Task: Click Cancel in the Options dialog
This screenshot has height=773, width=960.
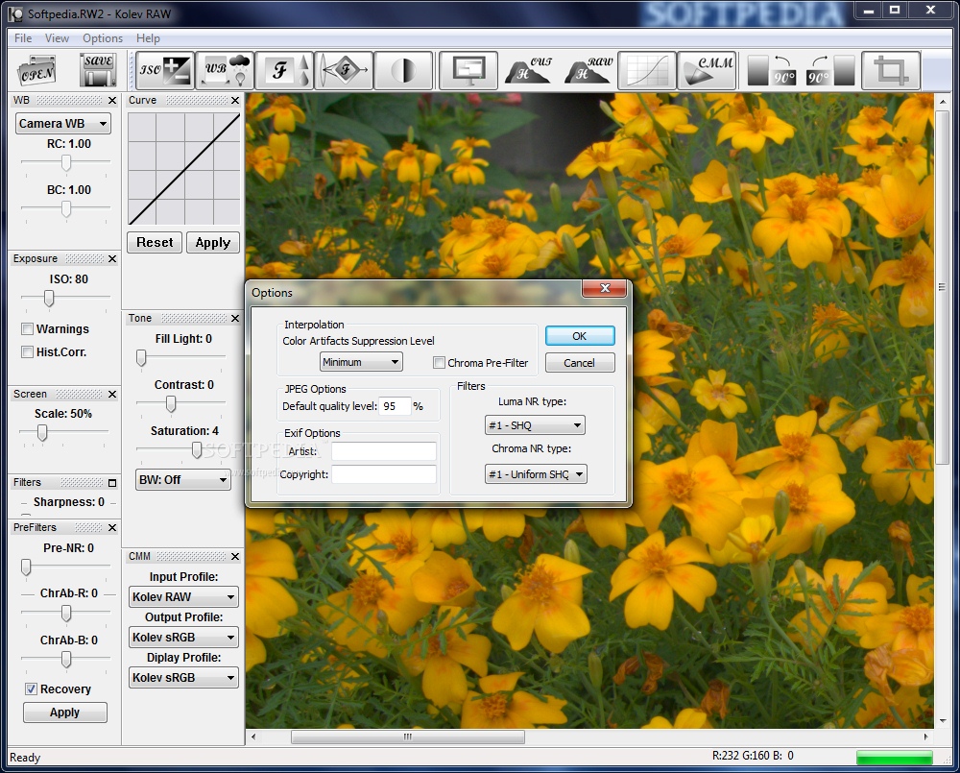Action: point(580,363)
